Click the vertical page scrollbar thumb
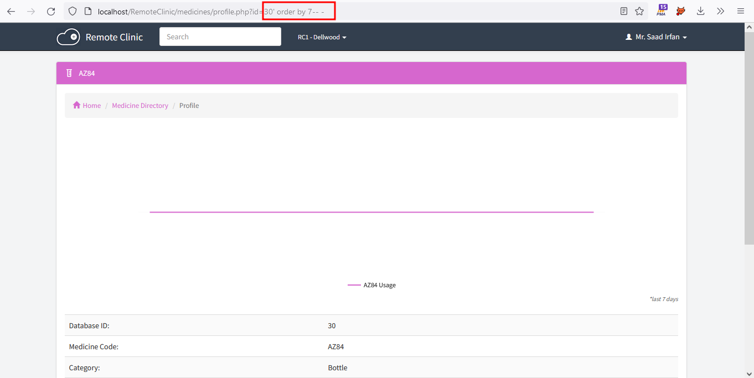754x378 pixels. [x=749, y=137]
